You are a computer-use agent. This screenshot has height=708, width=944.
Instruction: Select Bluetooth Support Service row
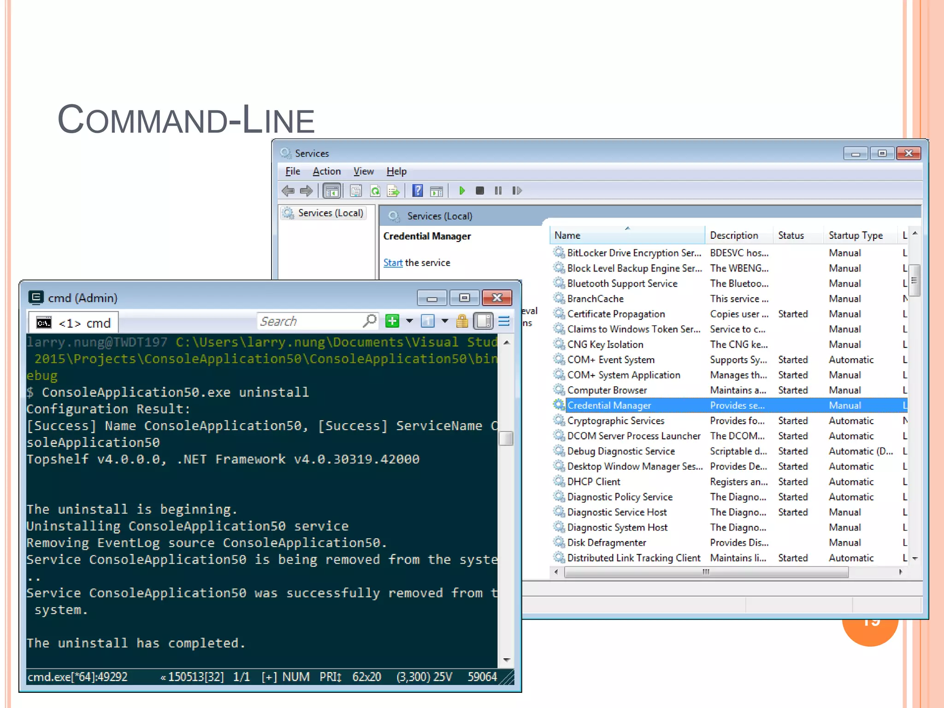click(x=730, y=283)
